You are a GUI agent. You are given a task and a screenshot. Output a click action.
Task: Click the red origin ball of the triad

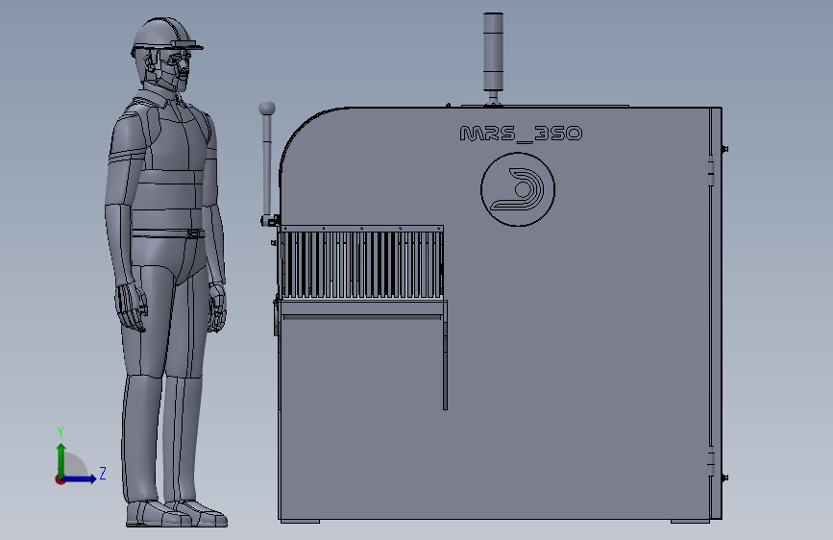(60, 479)
